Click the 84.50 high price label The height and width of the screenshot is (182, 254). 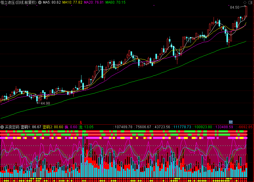[x=235, y=7]
